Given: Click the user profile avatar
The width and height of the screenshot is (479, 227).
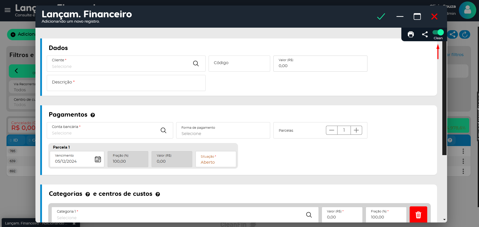Looking at the screenshot, I should point(467,10).
